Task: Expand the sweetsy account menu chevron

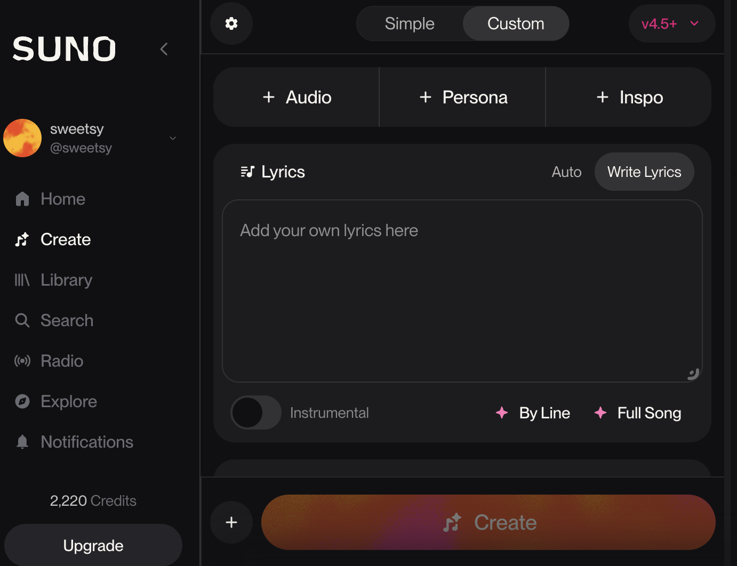Action: pyautogui.click(x=173, y=138)
